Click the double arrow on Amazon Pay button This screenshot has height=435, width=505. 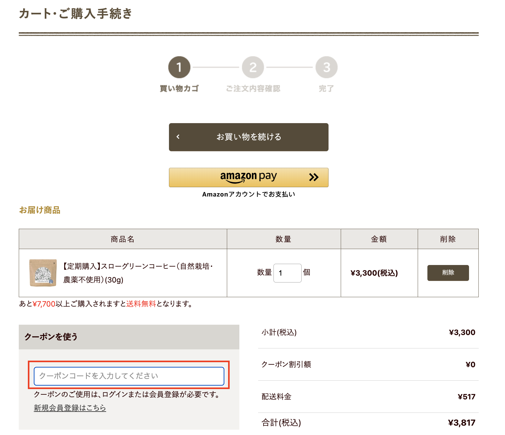coord(314,177)
